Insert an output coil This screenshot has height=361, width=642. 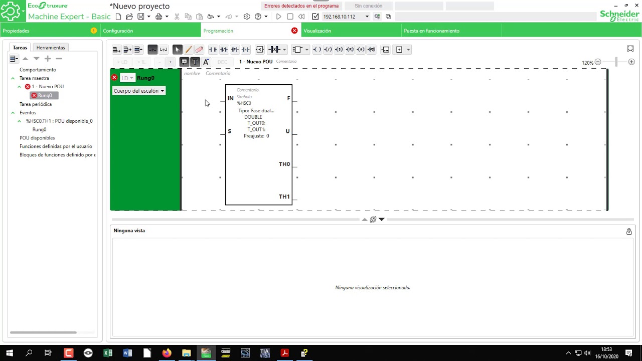317,50
